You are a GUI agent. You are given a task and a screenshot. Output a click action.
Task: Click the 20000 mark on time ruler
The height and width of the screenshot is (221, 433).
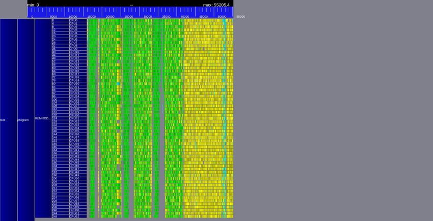pyautogui.click(x=110, y=17)
